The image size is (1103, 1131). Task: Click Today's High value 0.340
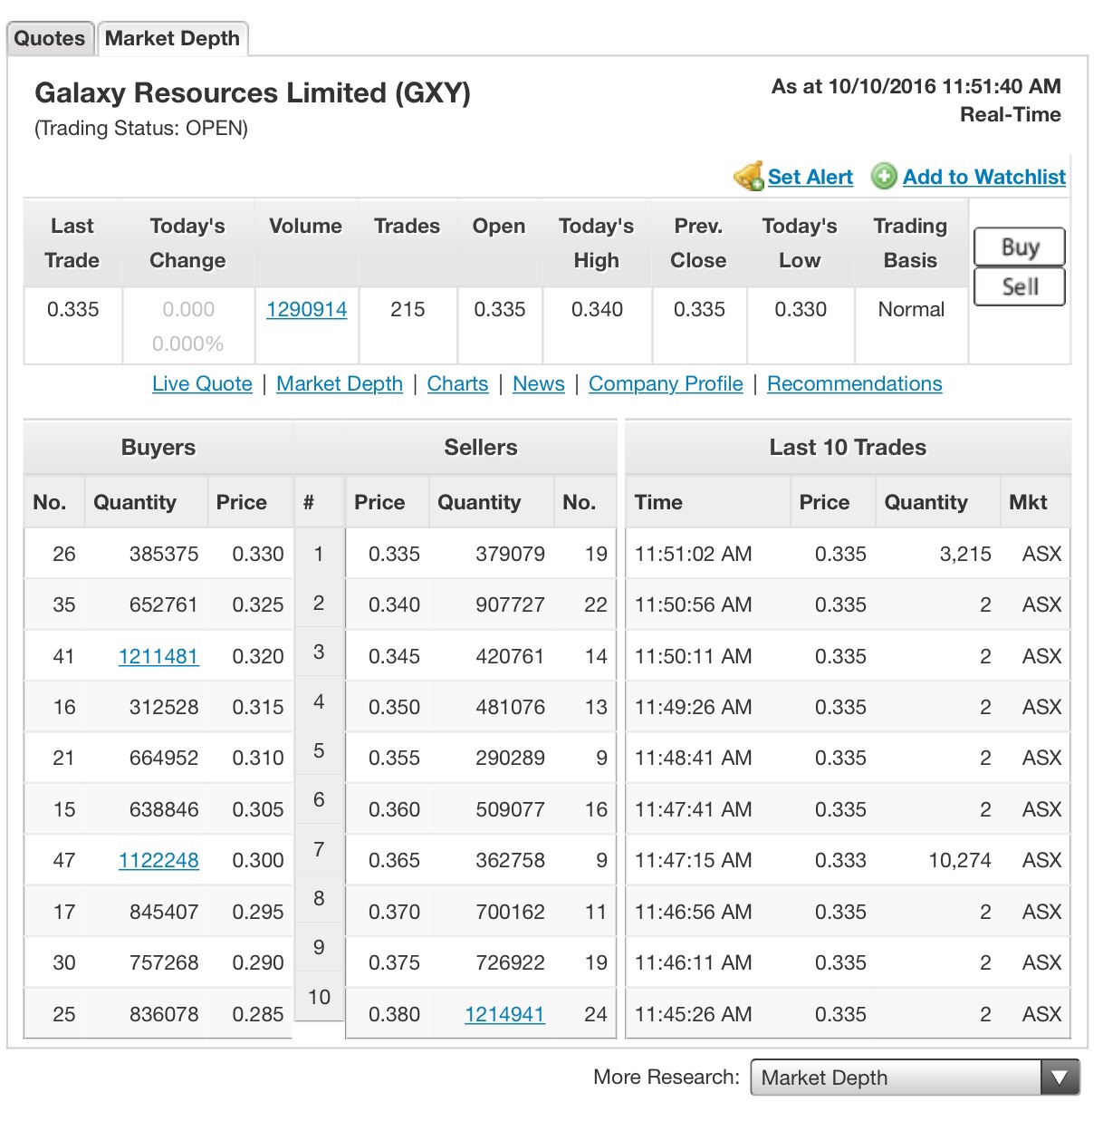click(597, 309)
